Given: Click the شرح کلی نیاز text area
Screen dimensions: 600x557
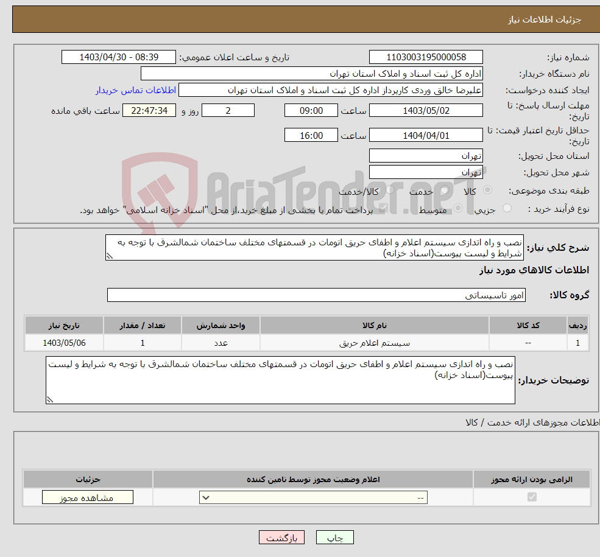Looking at the screenshot, I should coord(314,248).
